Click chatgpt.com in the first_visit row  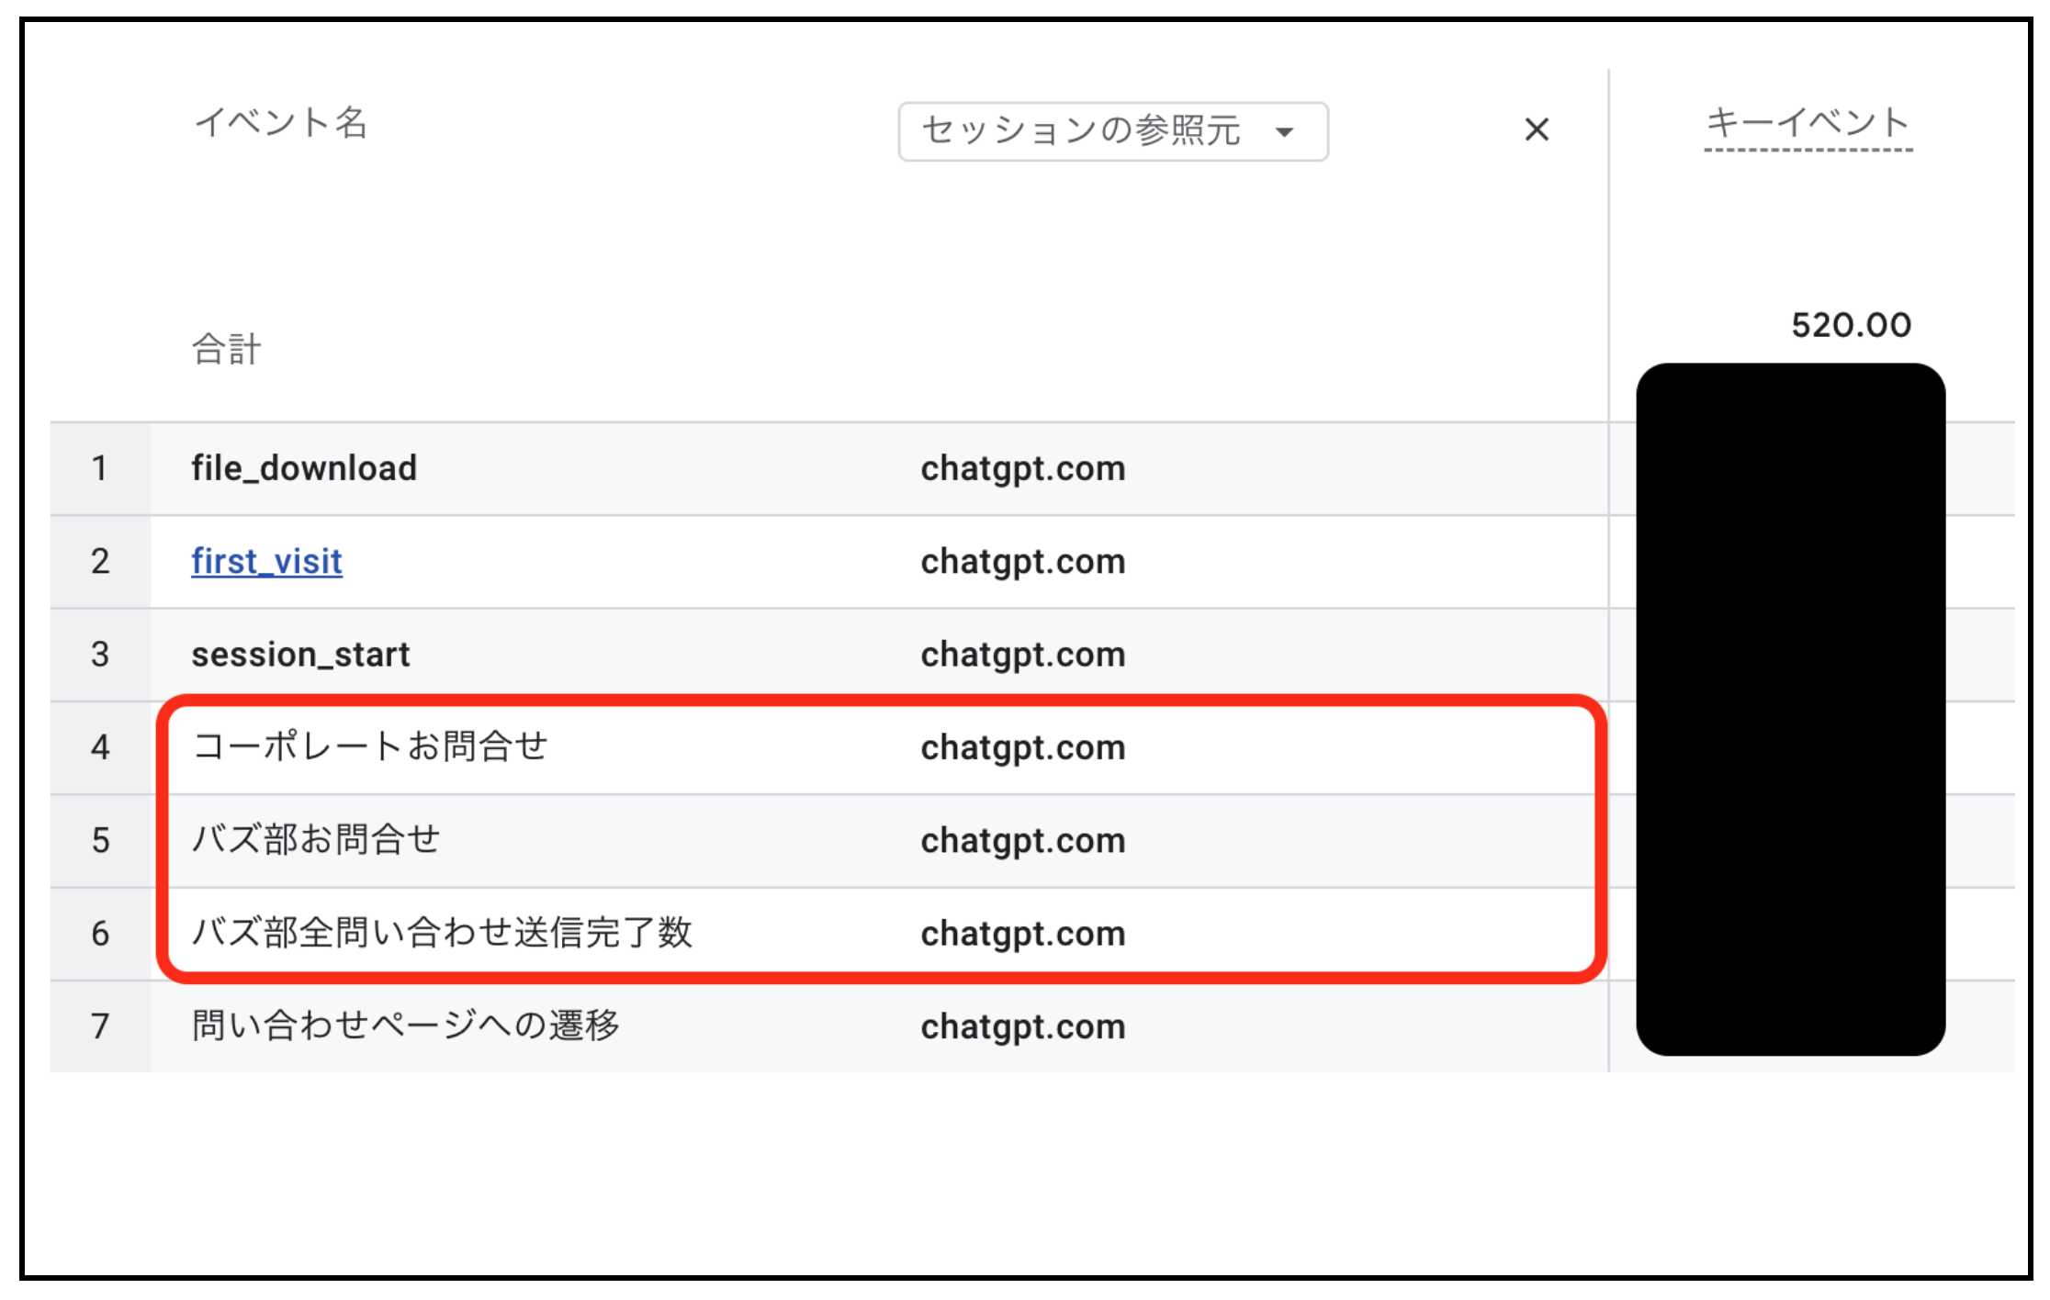(x=1022, y=561)
